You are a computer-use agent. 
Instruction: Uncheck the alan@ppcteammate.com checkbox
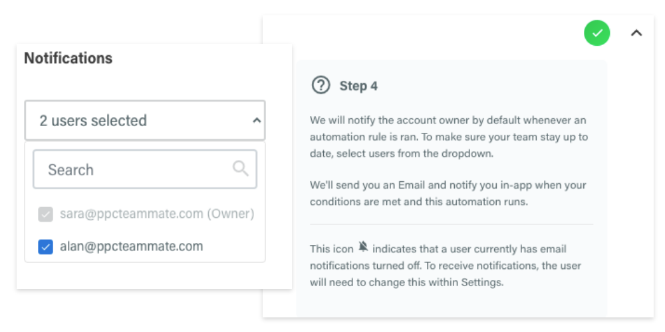(45, 246)
